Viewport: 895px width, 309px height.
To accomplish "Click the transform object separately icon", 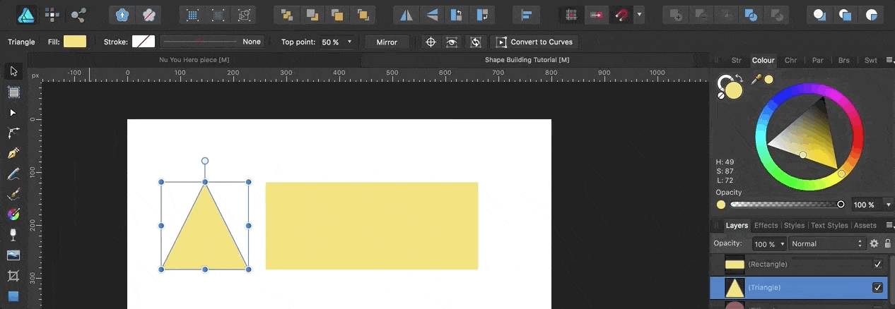I will click(244, 14).
